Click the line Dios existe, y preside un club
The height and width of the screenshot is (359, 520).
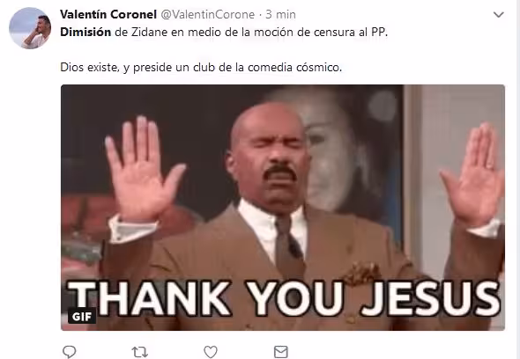[201, 67]
